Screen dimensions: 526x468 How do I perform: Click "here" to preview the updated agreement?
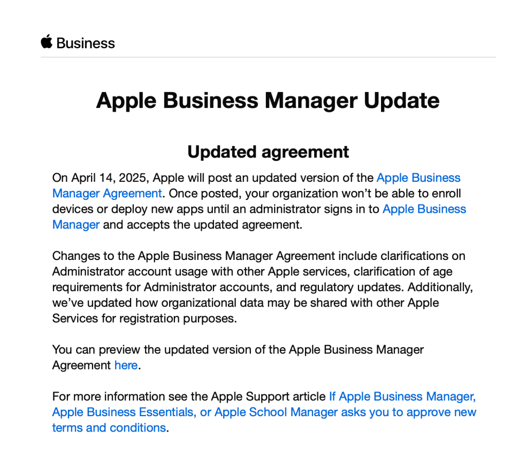point(126,365)
